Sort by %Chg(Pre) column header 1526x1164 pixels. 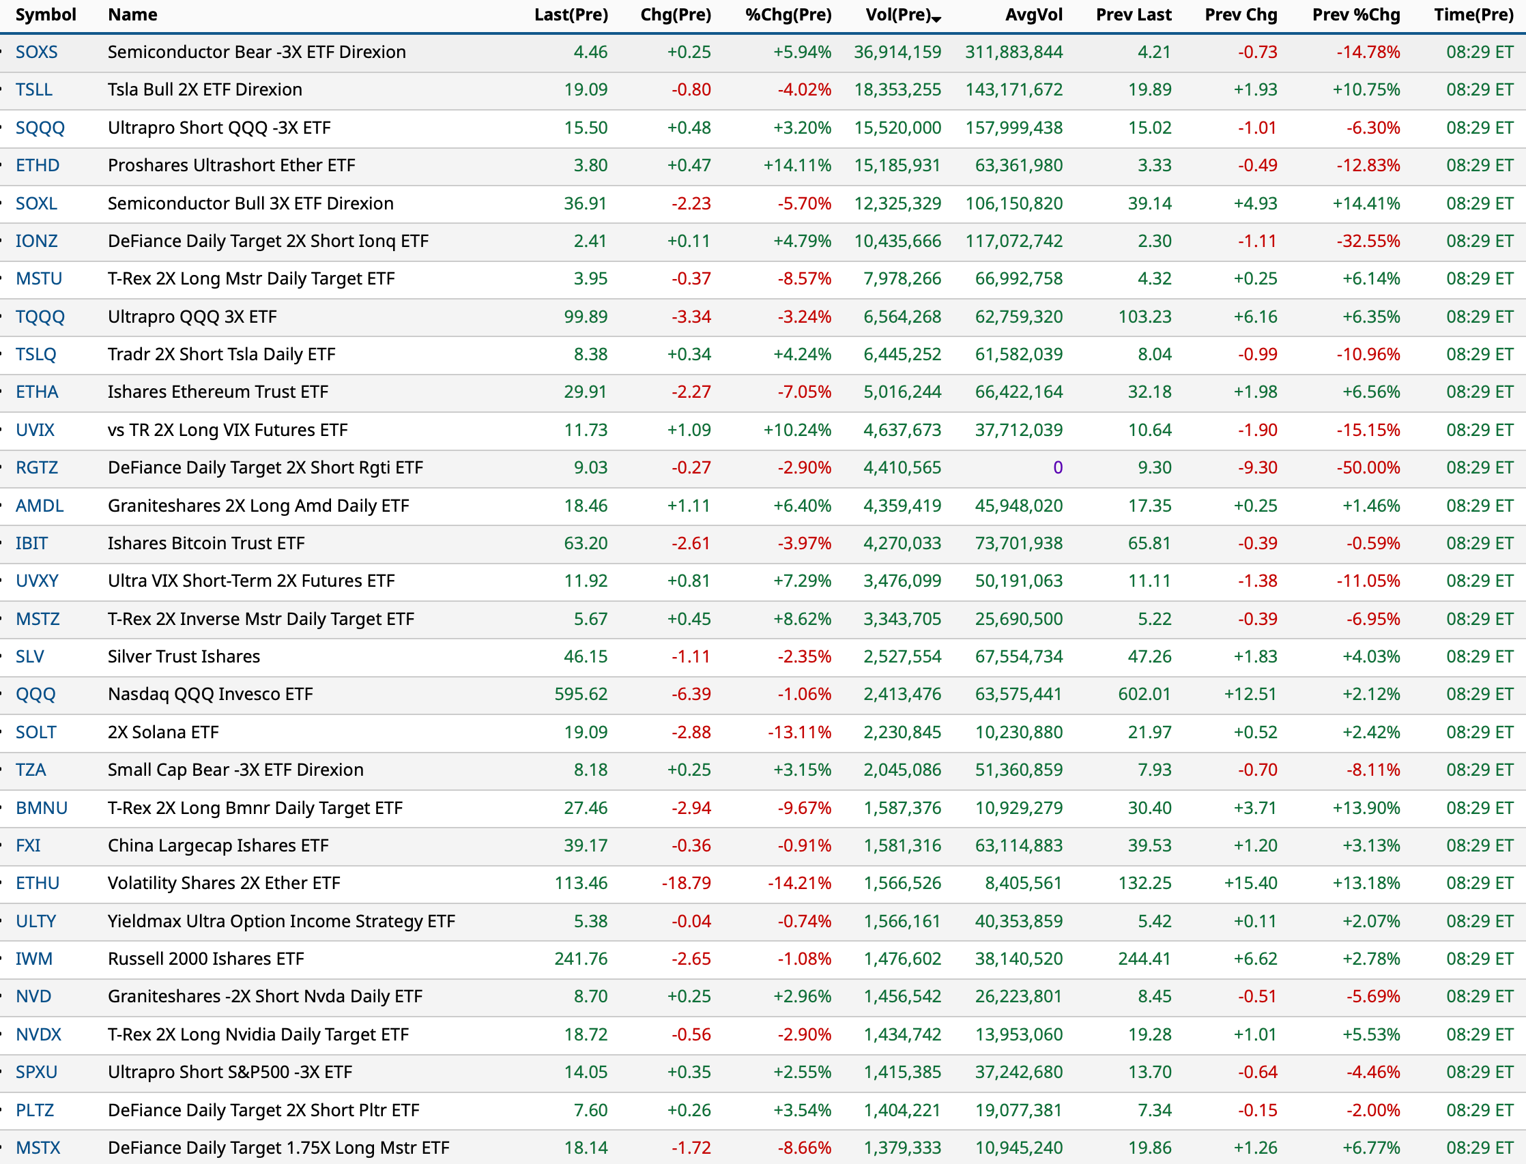pos(788,14)
